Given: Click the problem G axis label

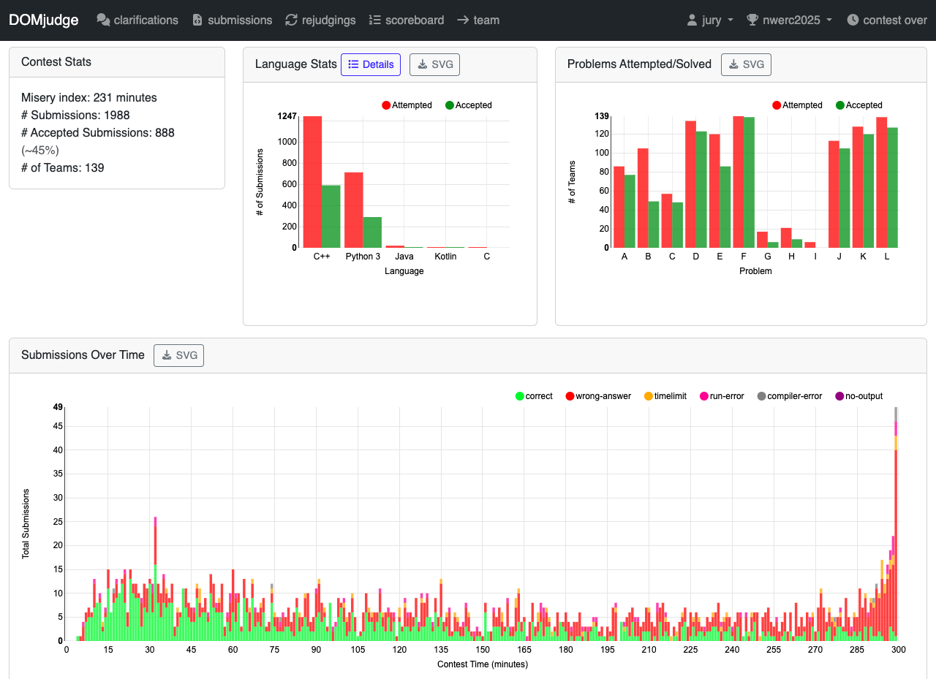Looking at the screenshot, I should [x=768, y=257].
